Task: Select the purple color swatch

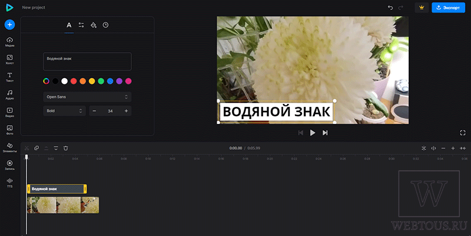Action: click(x=120, y=81)
